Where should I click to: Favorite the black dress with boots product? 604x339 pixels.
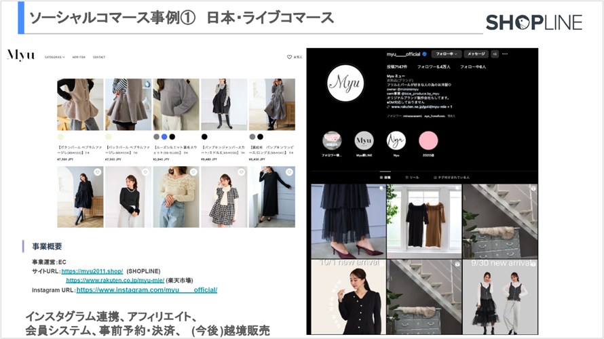coord(98,172)
